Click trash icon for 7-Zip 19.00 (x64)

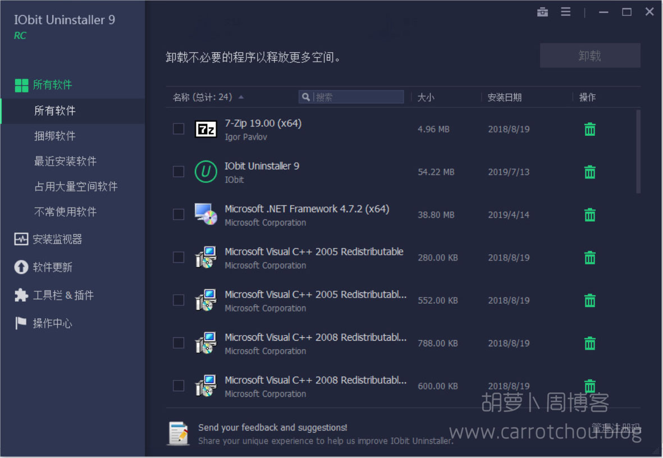coord(589,129)
